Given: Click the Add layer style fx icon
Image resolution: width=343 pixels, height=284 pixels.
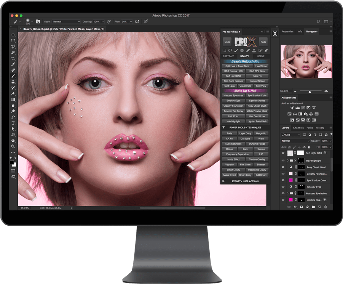Looking at the screenshot, I should [295, 206].
